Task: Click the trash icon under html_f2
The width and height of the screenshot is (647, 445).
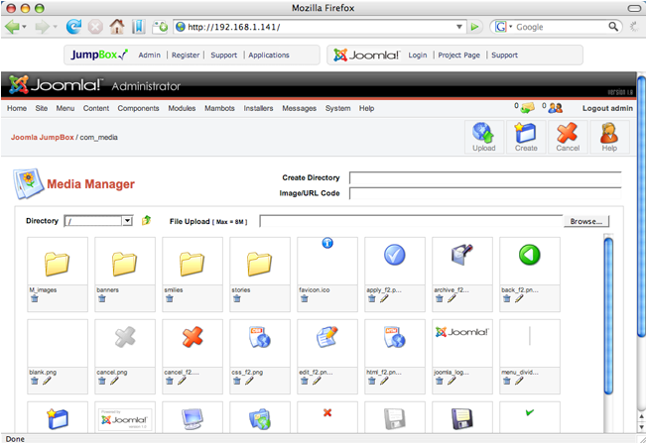Action: (372, 381)
